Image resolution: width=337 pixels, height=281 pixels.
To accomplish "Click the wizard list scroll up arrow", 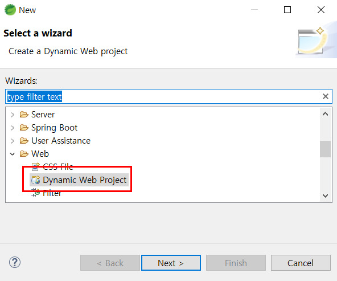I will click(326, 114).
